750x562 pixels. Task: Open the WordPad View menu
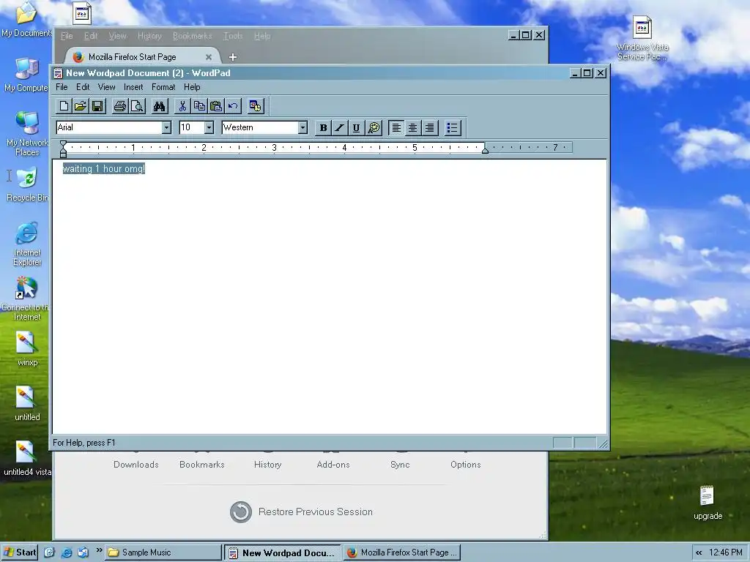tap(107, 87)
